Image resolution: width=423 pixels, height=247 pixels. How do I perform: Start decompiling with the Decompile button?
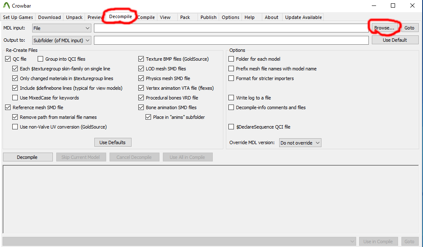tap(27, 157)
